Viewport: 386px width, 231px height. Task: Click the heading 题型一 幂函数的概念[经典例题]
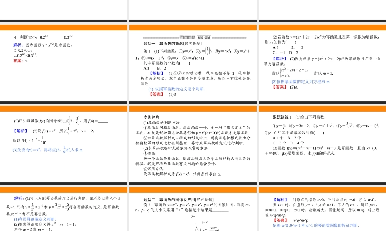[173, 44]
